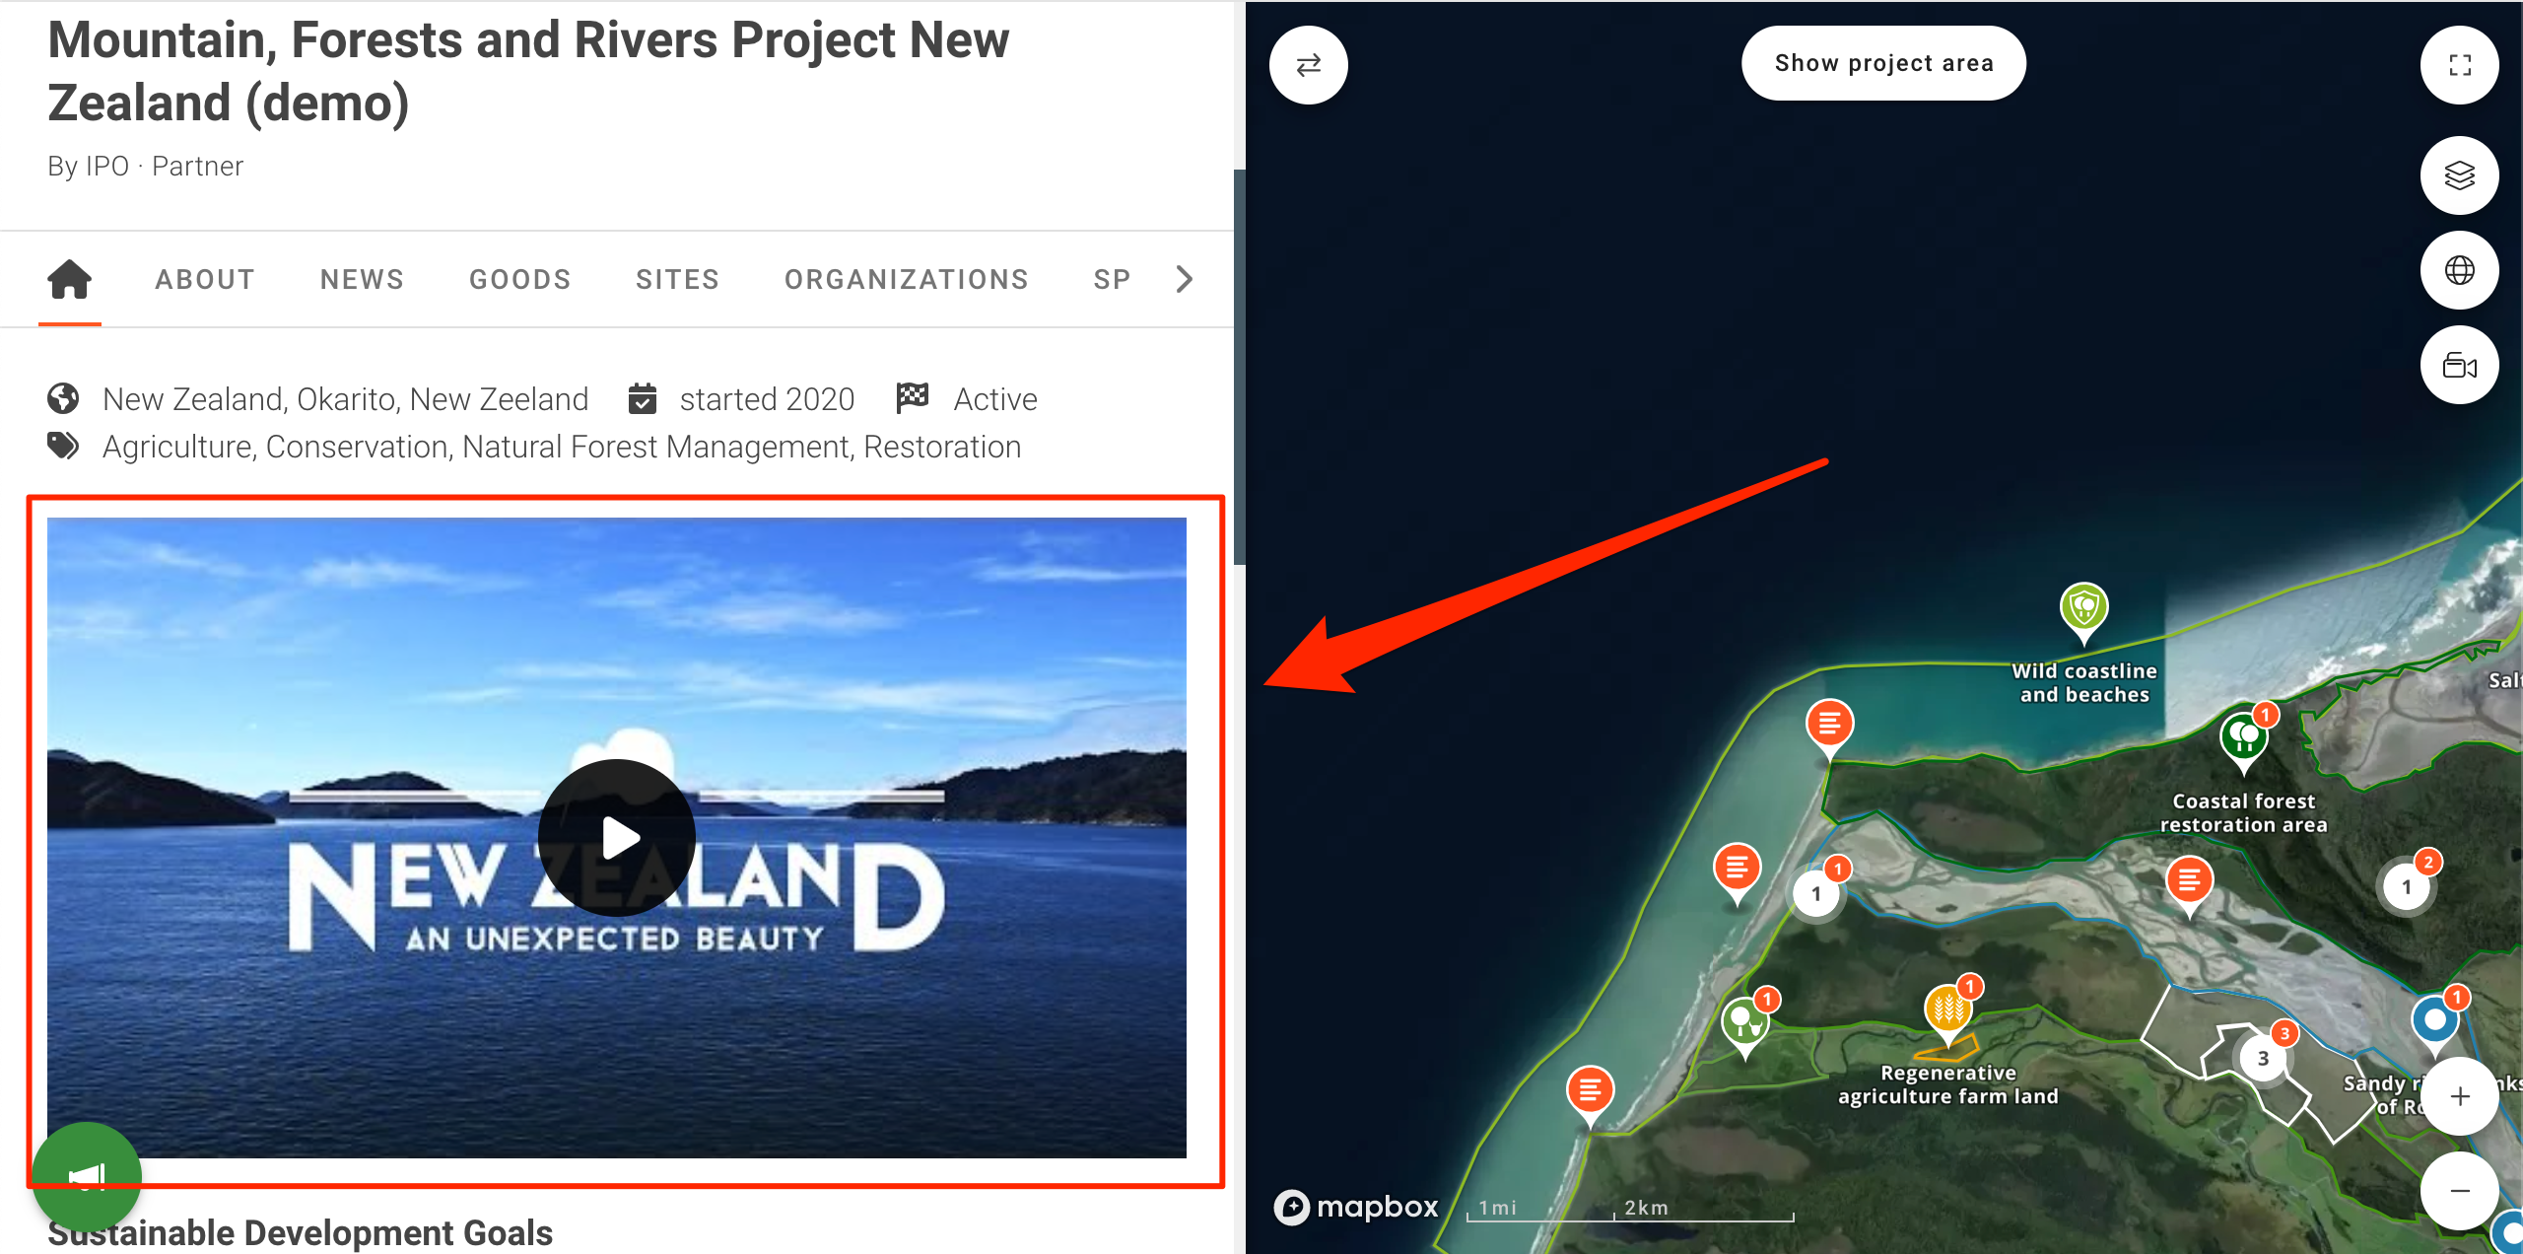Go to the home tab icon
Viewport: 2523px width, 1254px height.
(x=70, y=279)
